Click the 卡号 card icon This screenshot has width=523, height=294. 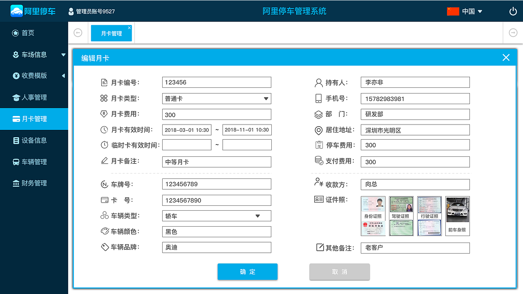tap(104, 200)
